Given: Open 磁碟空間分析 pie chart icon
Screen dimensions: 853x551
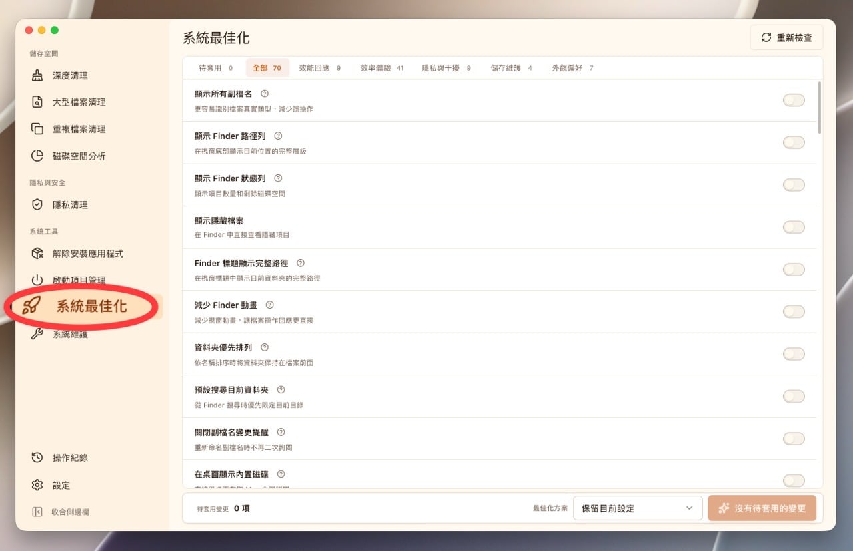Looking at the screenshot, I should tap(38, 156).
